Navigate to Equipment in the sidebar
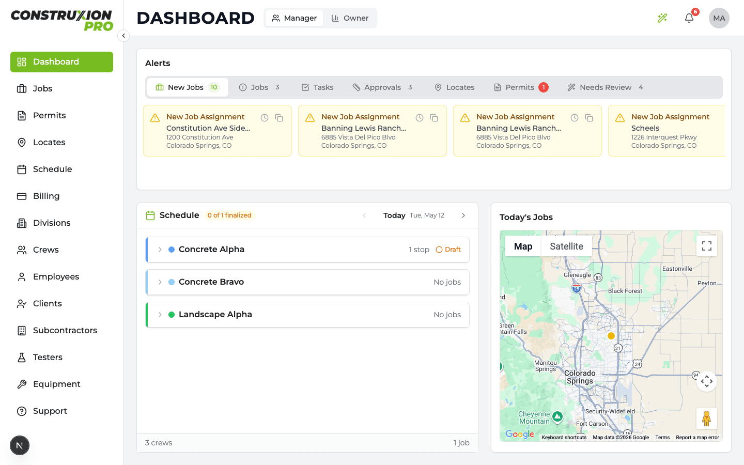The image size is (744, 465). 61,384
